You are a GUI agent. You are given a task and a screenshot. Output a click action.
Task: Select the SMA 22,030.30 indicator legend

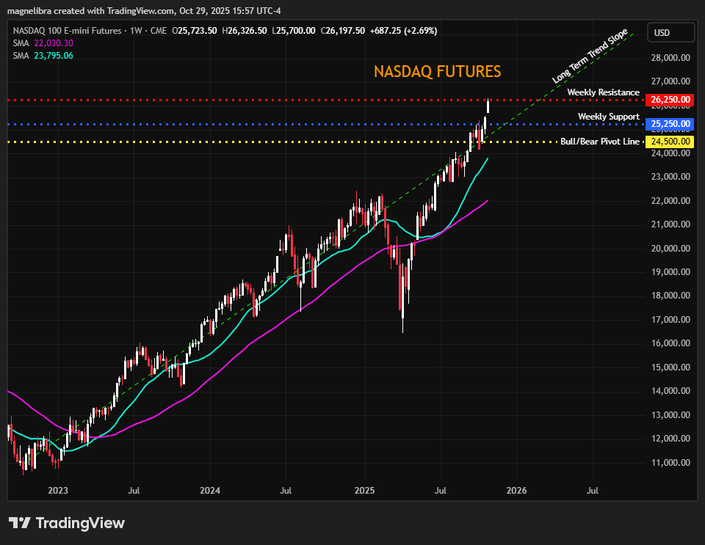coord(43,43)
